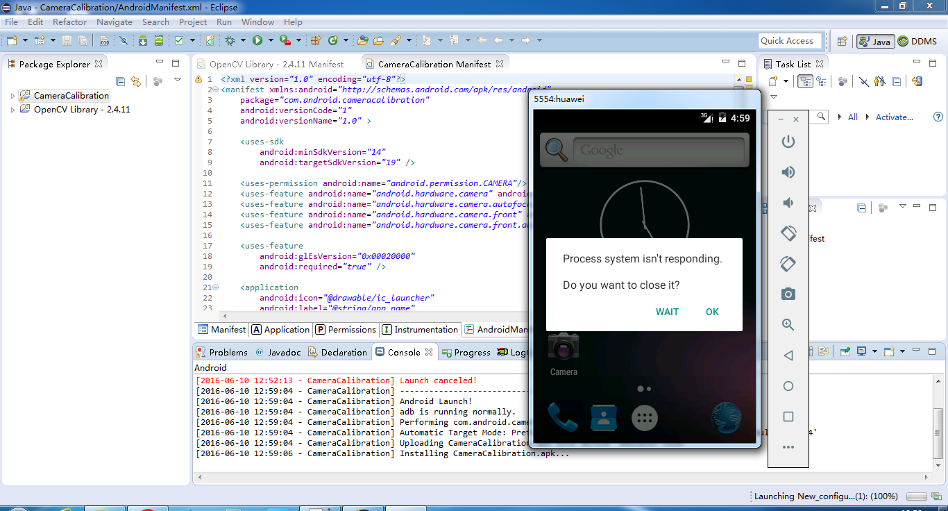Screen dimensions: 948x511
Task: Click the Google search box in emulator
Action: tap(658, 150)
